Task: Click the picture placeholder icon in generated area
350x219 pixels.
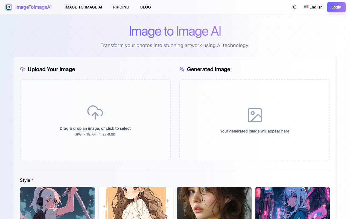Action: [255, 115]
